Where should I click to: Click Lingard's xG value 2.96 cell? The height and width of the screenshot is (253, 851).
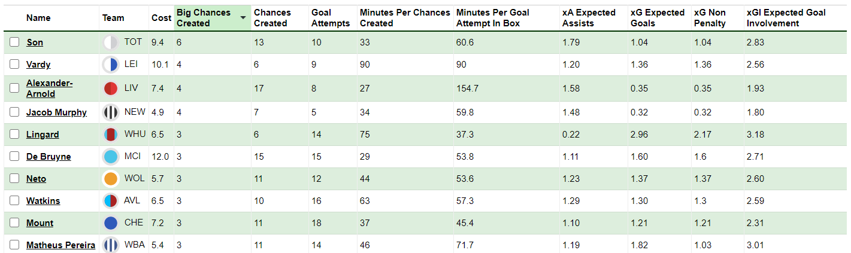(x=640, y=135)
